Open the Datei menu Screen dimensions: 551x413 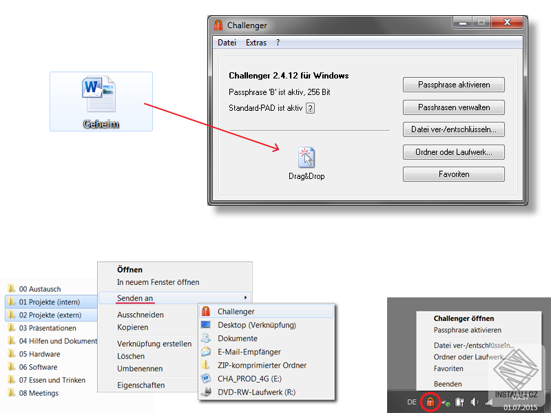(x=227, y=43)
